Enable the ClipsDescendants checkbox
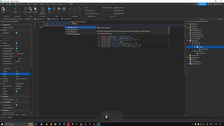Viewport: 224px width, 126px height. tap(16, 99)
